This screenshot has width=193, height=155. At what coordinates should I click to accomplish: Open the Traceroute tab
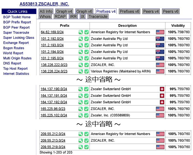click(x=98, y=16)
